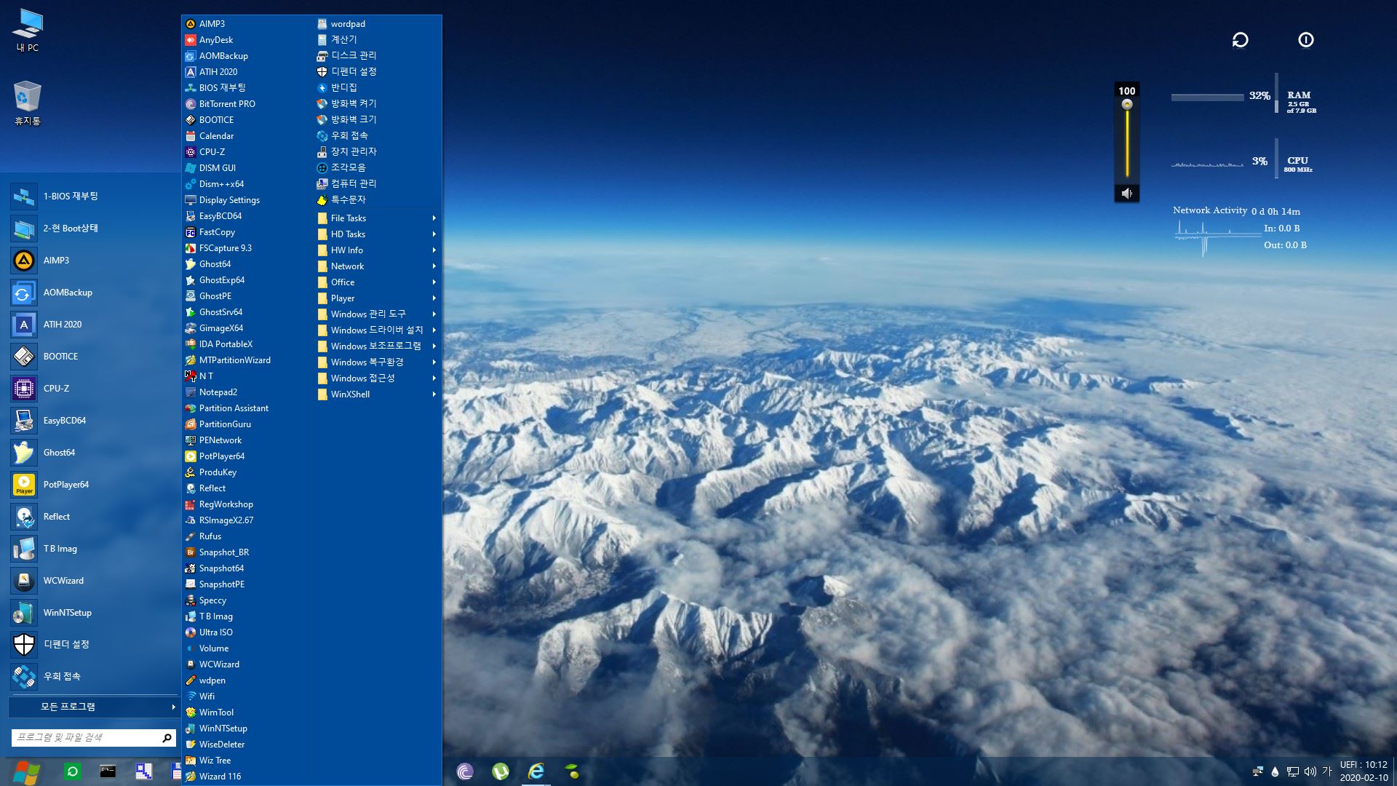Open 디펜더 설정 pinned shortcut
The height and width of the screenshot is (786, 1397).
pos(93,644)
